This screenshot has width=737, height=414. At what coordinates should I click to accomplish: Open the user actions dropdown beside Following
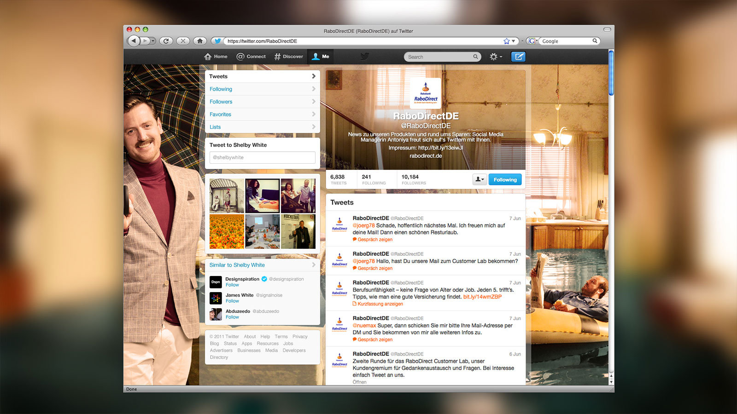pos(480,180)
